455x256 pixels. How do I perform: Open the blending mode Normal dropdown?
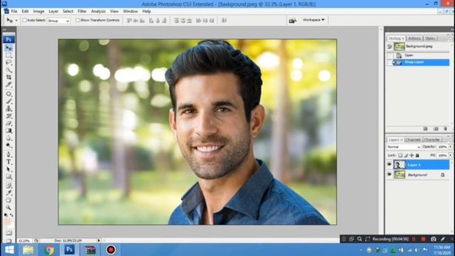[404, 147]
